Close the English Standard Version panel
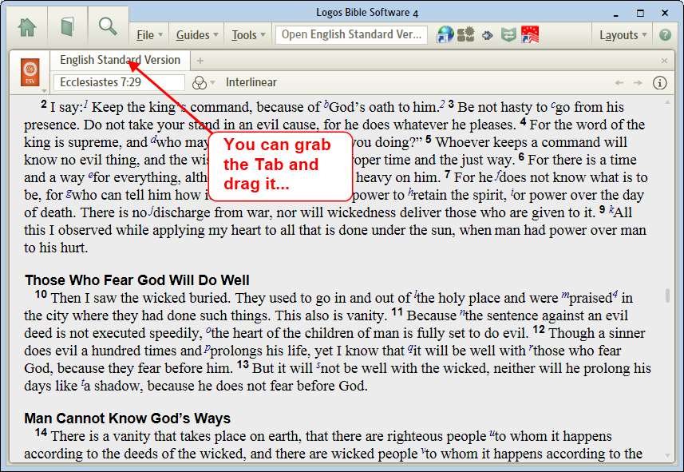 tap(664, 61)
